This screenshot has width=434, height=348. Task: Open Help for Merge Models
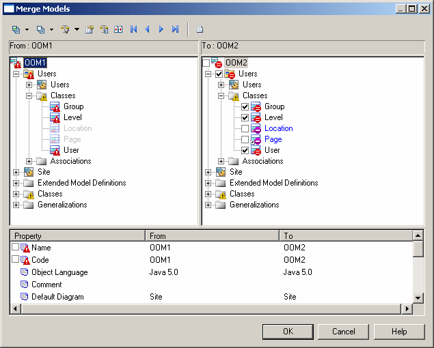click(399, 332)
